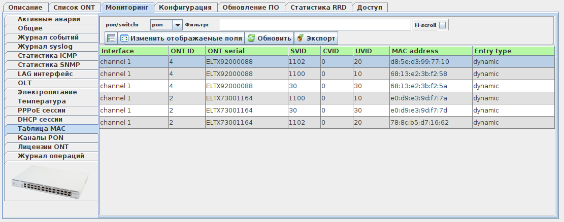The width and height of the screenshot is (564, 222).
Task: Sort by the Entry type column header
Action: point(514,51)
